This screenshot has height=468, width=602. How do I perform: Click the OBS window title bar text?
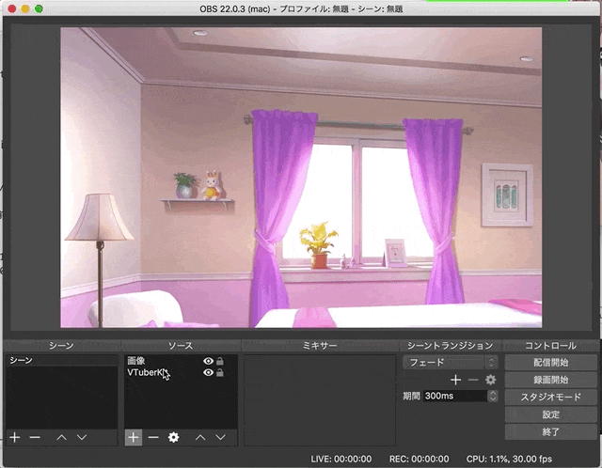click(x=301, y=8)
